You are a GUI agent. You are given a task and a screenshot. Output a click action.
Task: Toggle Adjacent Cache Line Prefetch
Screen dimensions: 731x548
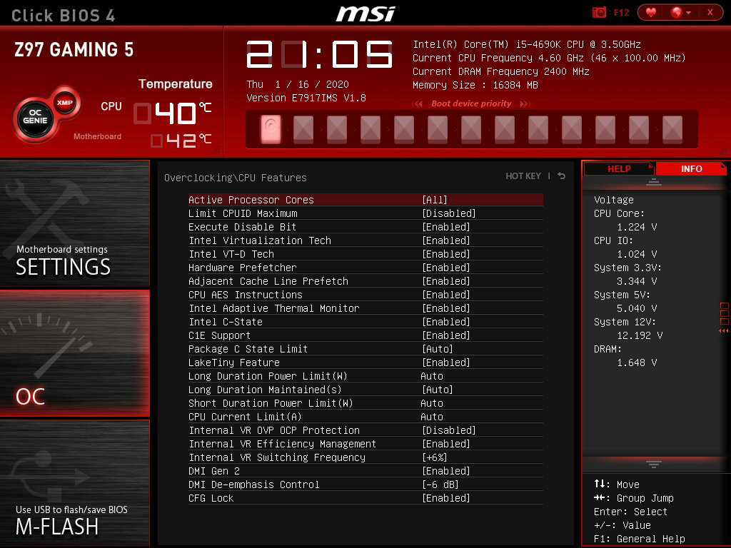(365, 281)
